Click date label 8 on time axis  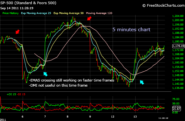click(68, 117)
